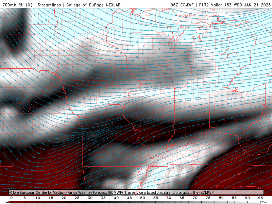This screenshot has width=272, height=204.
Task: Click the '90' color scale label
Action: 247,198
